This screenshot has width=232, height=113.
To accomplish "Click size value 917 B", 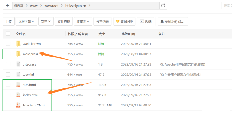I will 102,95.
